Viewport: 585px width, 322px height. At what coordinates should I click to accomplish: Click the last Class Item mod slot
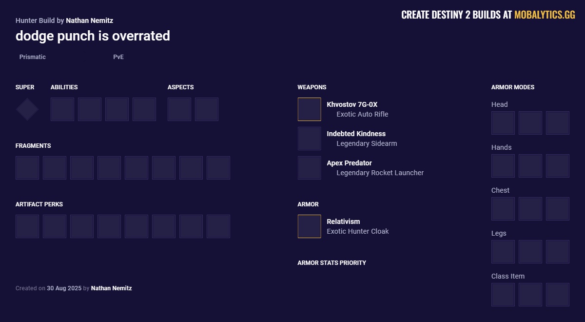pos(558,295)
